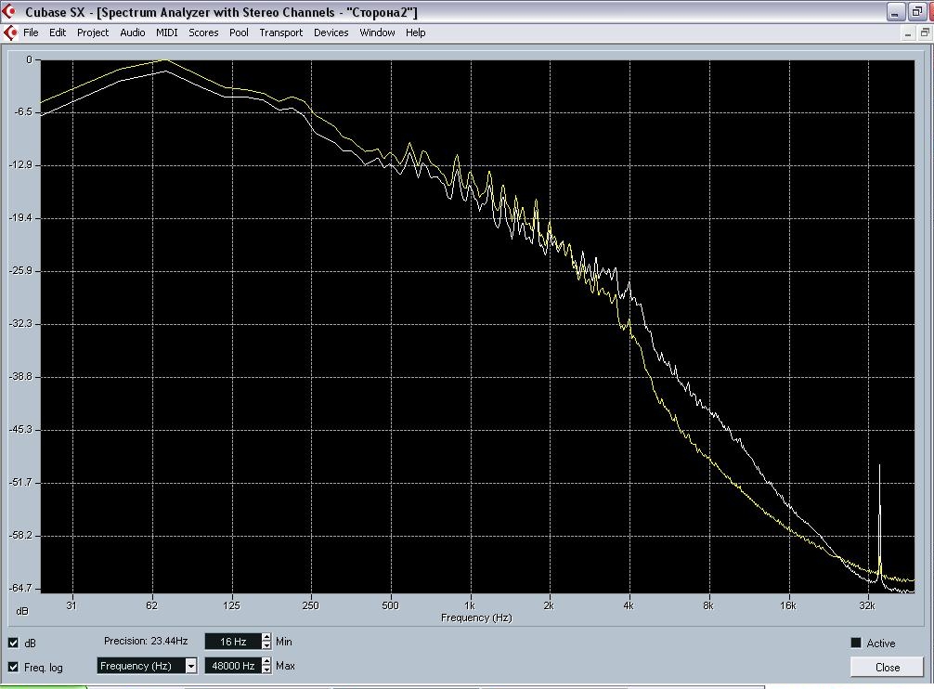Open the MIDI menu
This screenshot has height=689, width=934.
pos(167,32)
